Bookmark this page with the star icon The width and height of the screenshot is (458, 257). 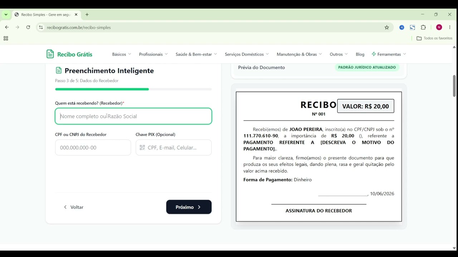387,27
